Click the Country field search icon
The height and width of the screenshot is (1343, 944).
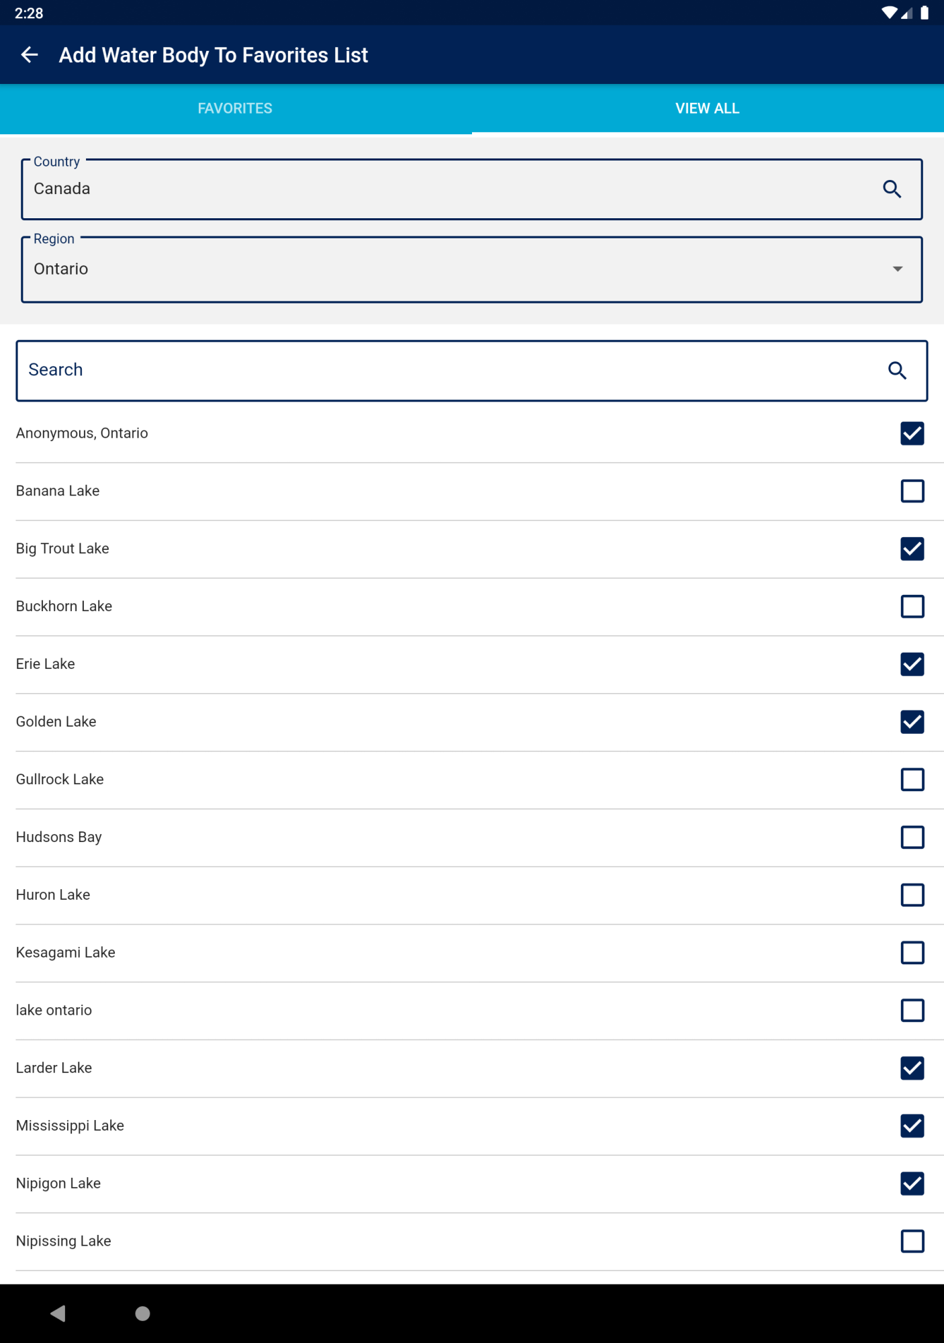[x=892, y=189]
